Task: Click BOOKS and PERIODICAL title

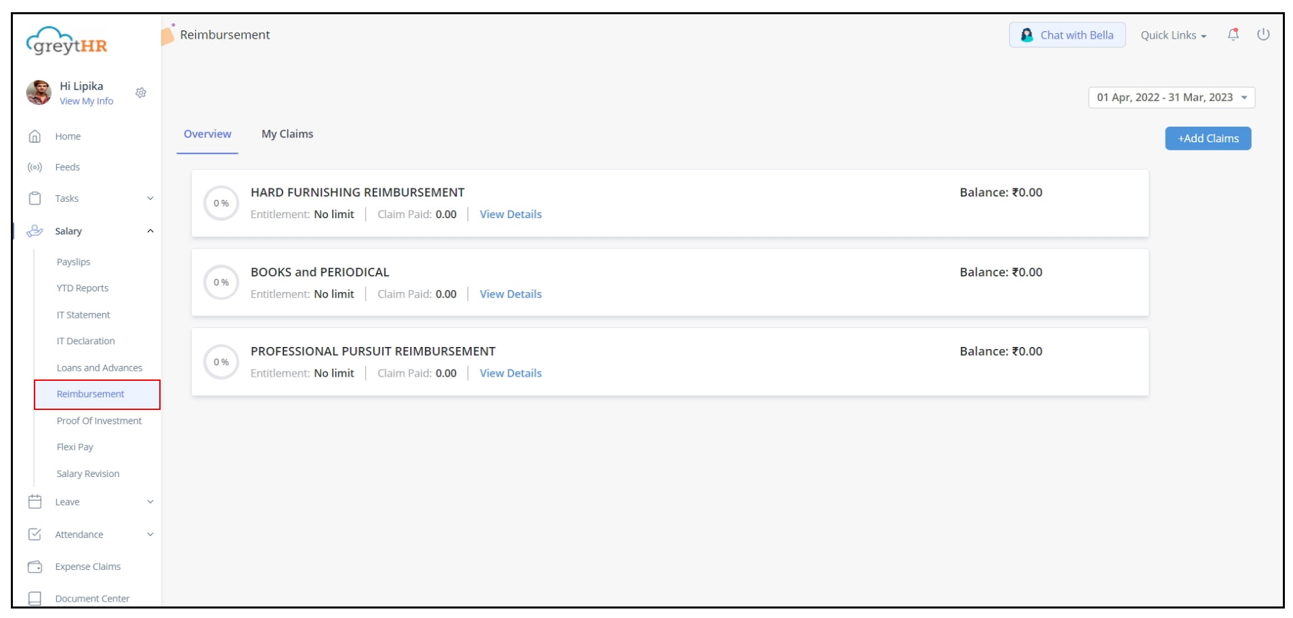Action: 320,272
